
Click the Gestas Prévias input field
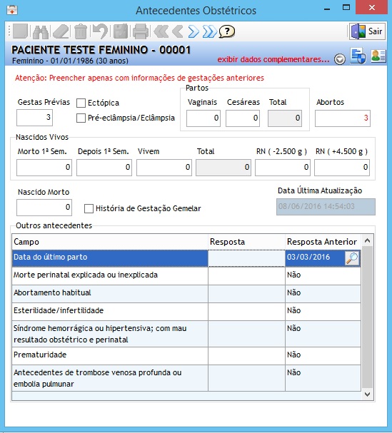pos(34,118)
